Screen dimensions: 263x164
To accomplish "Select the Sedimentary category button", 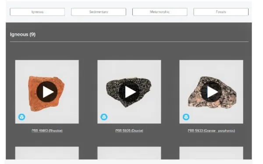I will 99,12.
